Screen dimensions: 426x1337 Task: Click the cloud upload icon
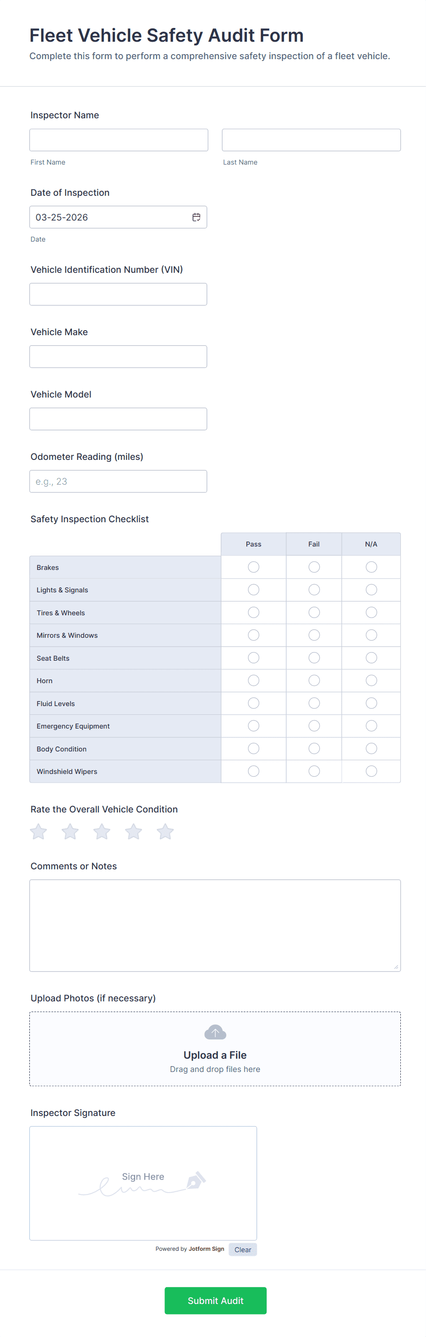[215, 1033]
